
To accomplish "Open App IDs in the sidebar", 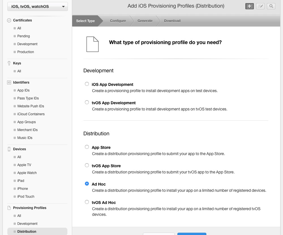I will click(23, 90).
